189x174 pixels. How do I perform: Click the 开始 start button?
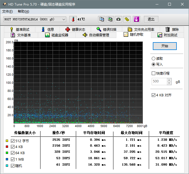click(165, 46)
